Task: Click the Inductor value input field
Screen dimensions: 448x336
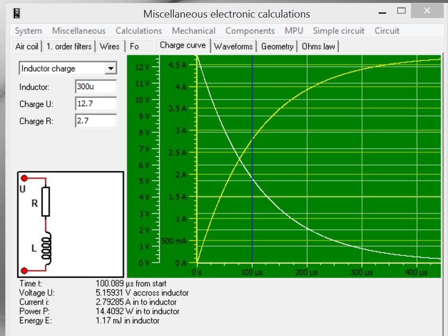Action: point(96,87)
